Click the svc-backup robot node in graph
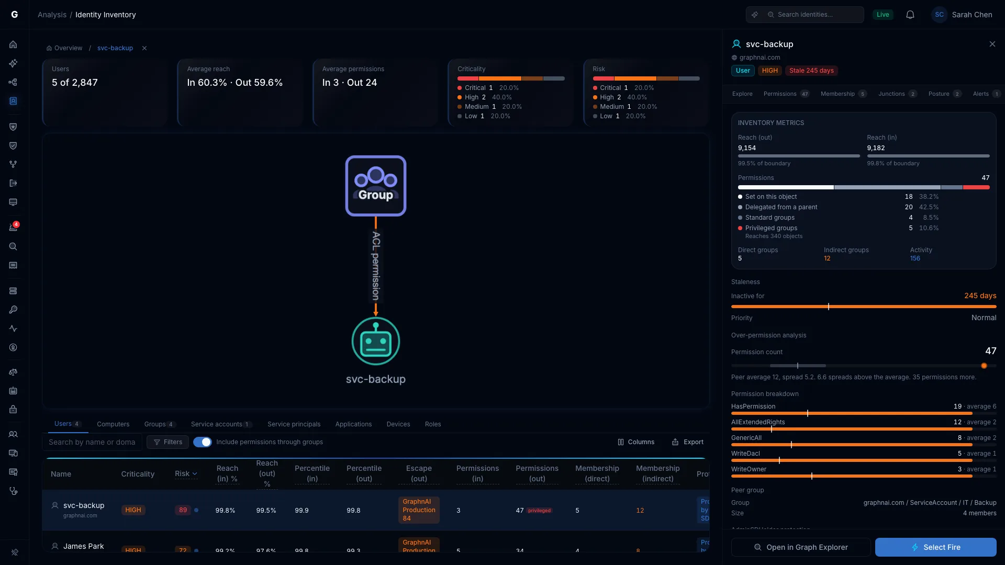The image size is (1005, 565). (x=376, y=341)
